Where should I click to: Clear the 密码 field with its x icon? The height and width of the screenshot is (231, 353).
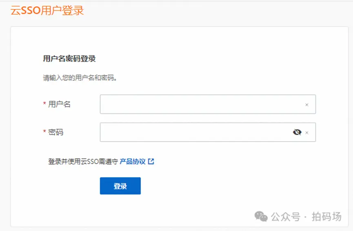click(x=307, y=133)
